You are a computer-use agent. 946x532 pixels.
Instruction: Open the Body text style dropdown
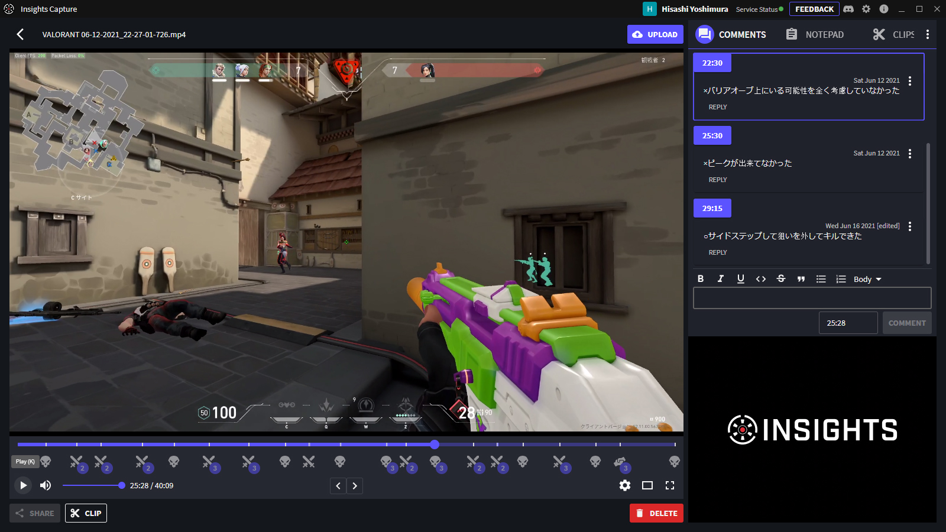(x=867, y=279)
